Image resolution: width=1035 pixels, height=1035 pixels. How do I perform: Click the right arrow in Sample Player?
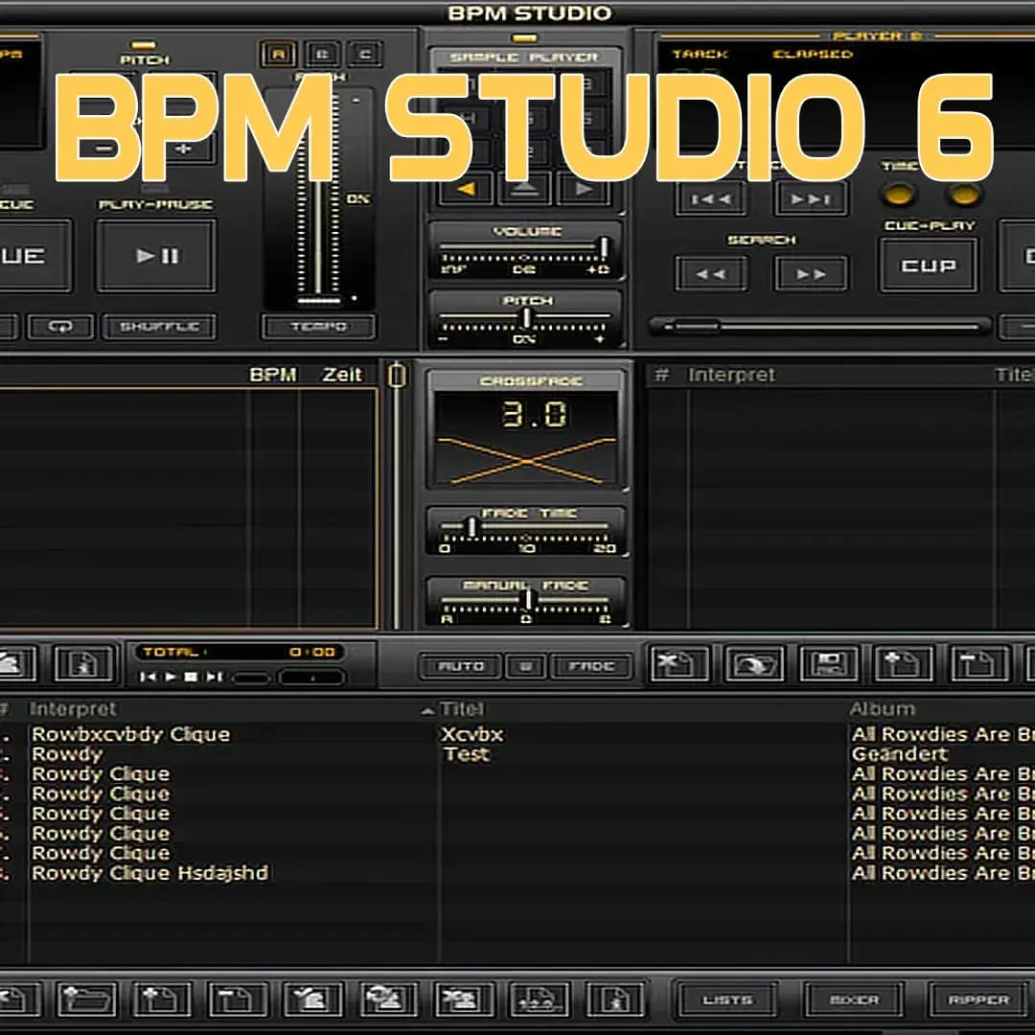584,190
